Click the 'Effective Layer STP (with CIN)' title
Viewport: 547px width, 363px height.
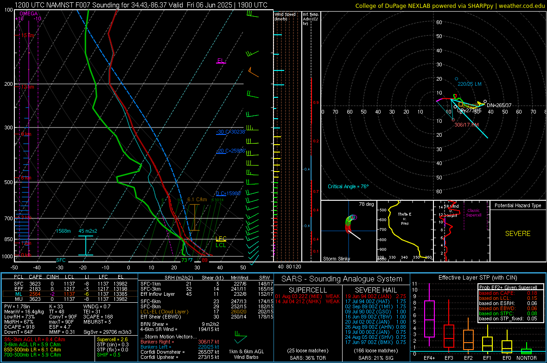[478, 278]
